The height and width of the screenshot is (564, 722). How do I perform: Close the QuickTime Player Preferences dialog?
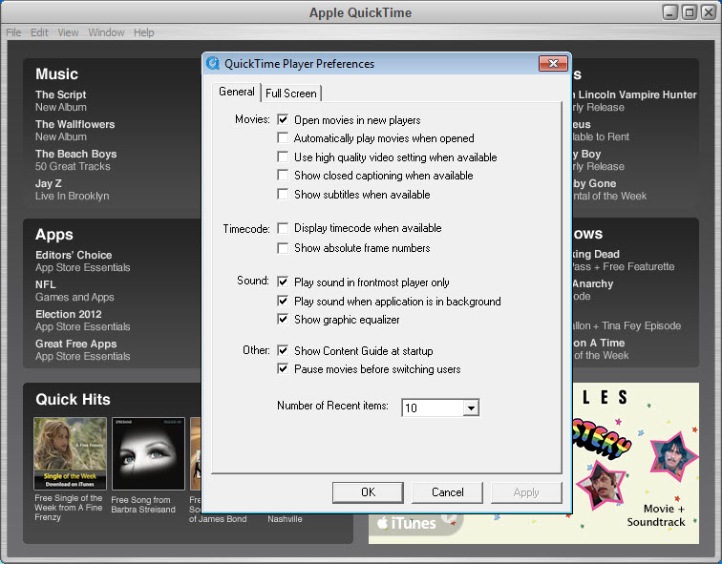[x=553, y=64]
